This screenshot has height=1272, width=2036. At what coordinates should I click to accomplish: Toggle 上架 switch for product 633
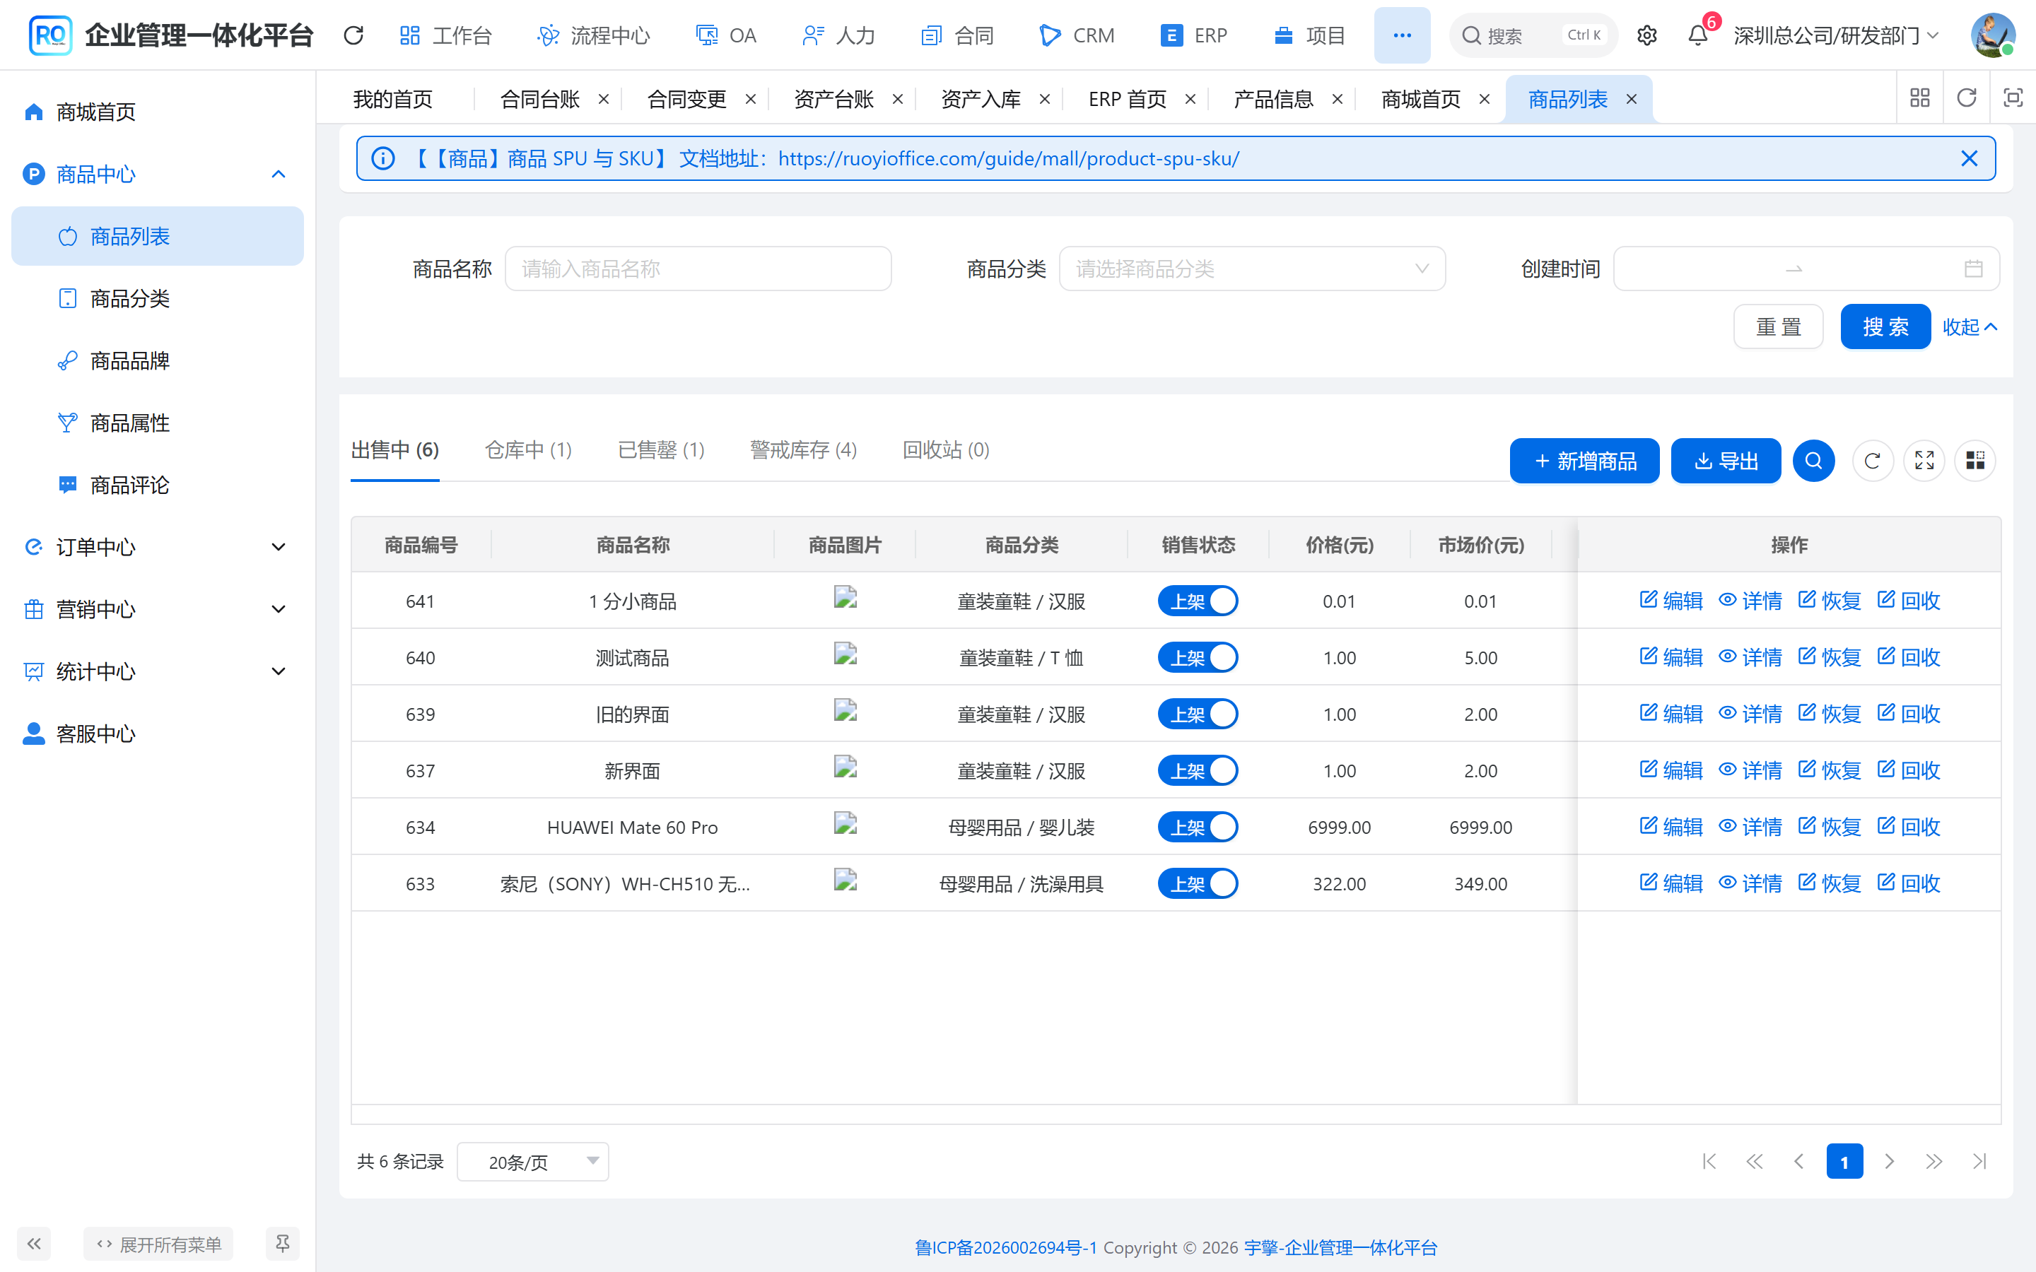[x=1198, y=884]
